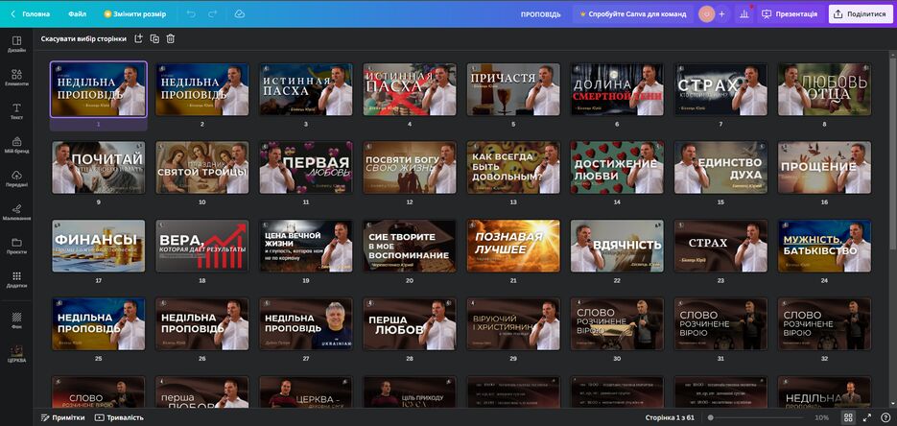Open the ЦЕРКВА sidebar item

pyautogui.click(x=16, y=353)
